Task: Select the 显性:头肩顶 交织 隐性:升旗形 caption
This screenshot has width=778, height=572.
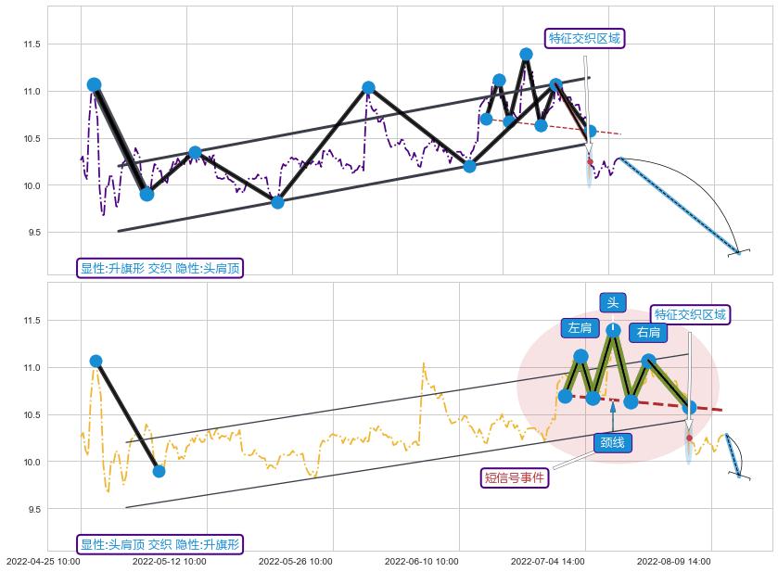Action: point(160,545)
